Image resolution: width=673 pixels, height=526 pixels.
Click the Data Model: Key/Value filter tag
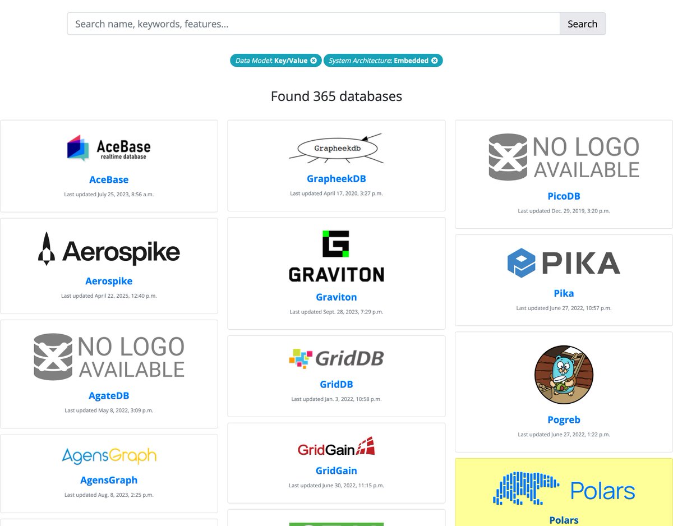pos(276,61)
